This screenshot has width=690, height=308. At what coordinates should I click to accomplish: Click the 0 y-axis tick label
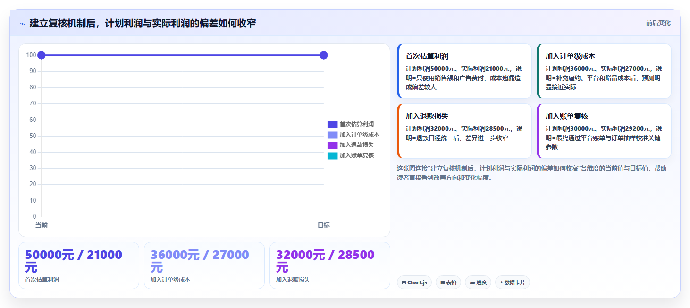(x=34, y=217)
